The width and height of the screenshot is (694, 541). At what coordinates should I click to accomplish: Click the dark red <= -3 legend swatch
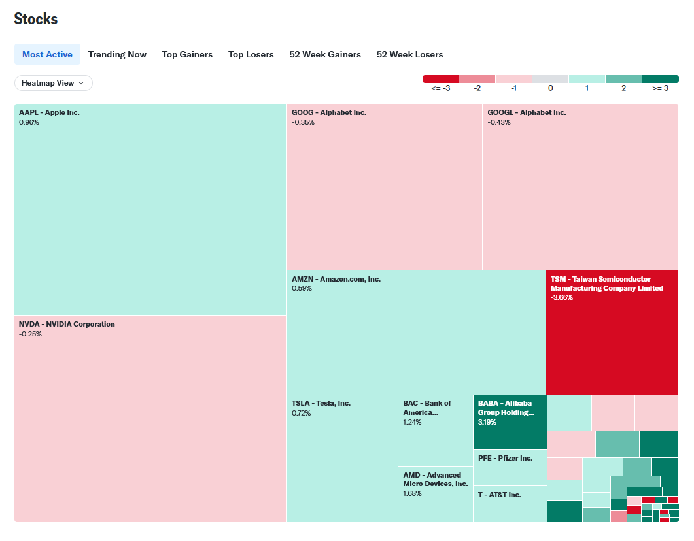click(x=440, y=79)
